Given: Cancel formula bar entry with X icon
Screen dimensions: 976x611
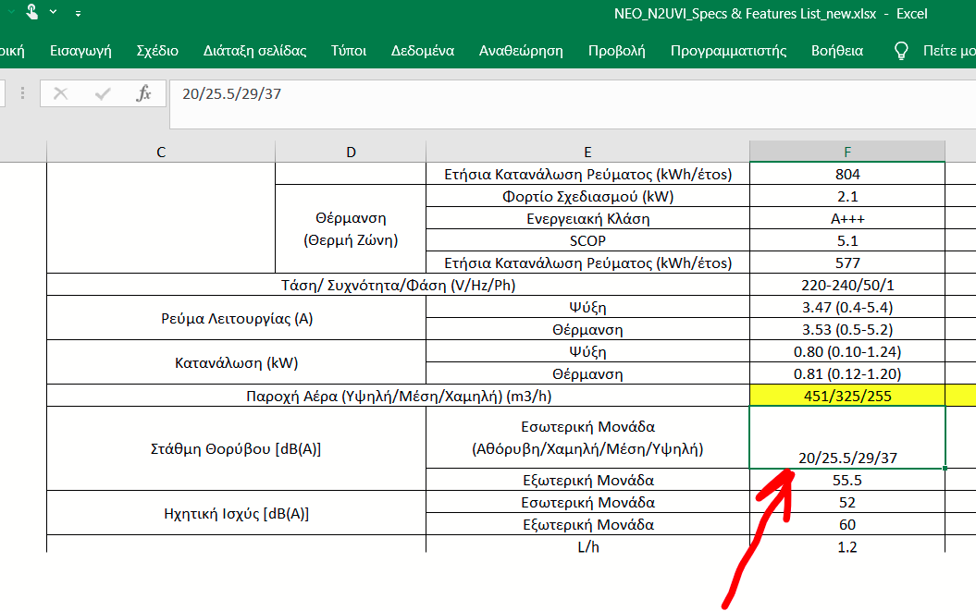Looking at the screenshot, I should point(60,94).
